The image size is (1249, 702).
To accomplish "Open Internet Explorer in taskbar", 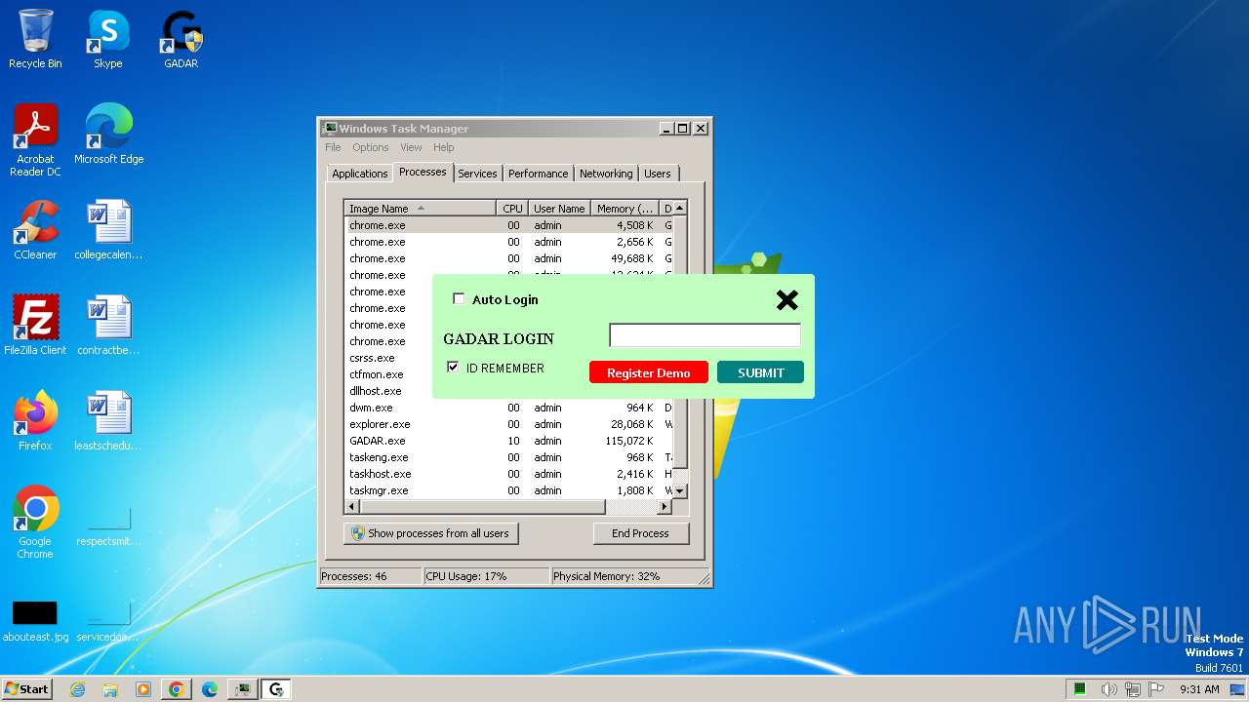I will [x=77, y=689].
